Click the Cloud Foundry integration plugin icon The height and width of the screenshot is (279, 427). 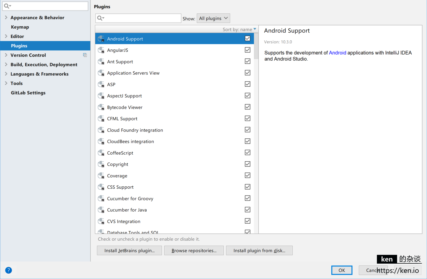click(x=101, y=130)
